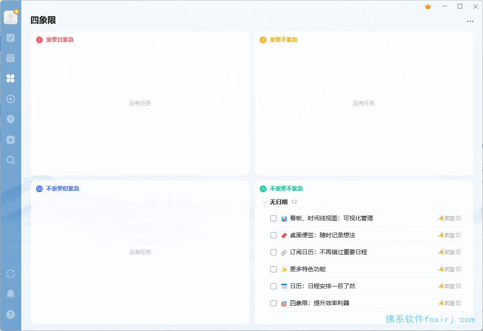Click the calendar icon on 日历 task
This screenshot has width=483, height=331.
pyautogui.click(x=284, y=286)
